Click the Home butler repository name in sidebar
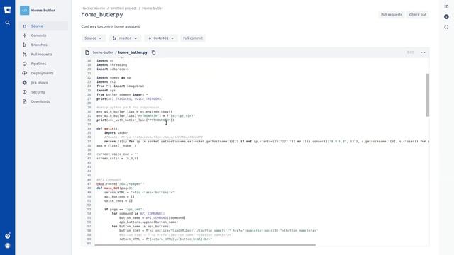Image resolution: width=454 pixels, height=255 pixels. [43, 11]
